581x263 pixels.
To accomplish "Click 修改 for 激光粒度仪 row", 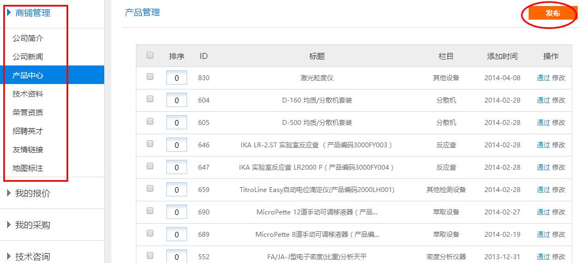I will pyautogui.click(x=559, y=78).
